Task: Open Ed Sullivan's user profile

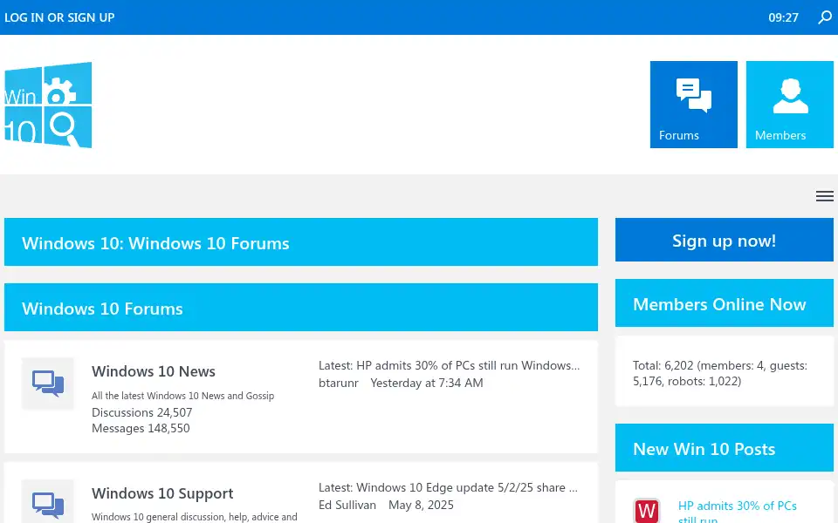Action: pos(347,505)
